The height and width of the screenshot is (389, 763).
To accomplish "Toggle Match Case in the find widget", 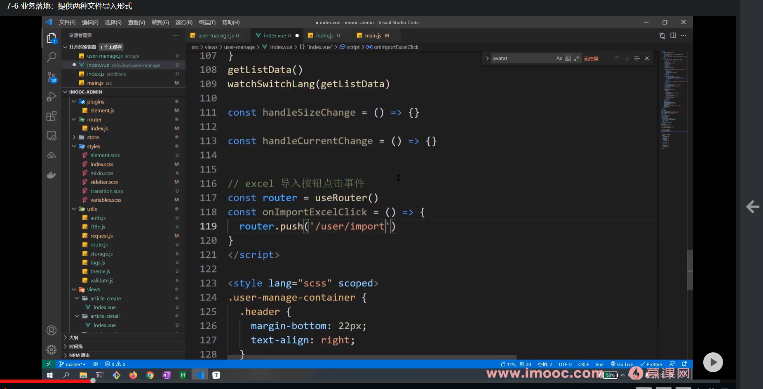I will [559, 58].
